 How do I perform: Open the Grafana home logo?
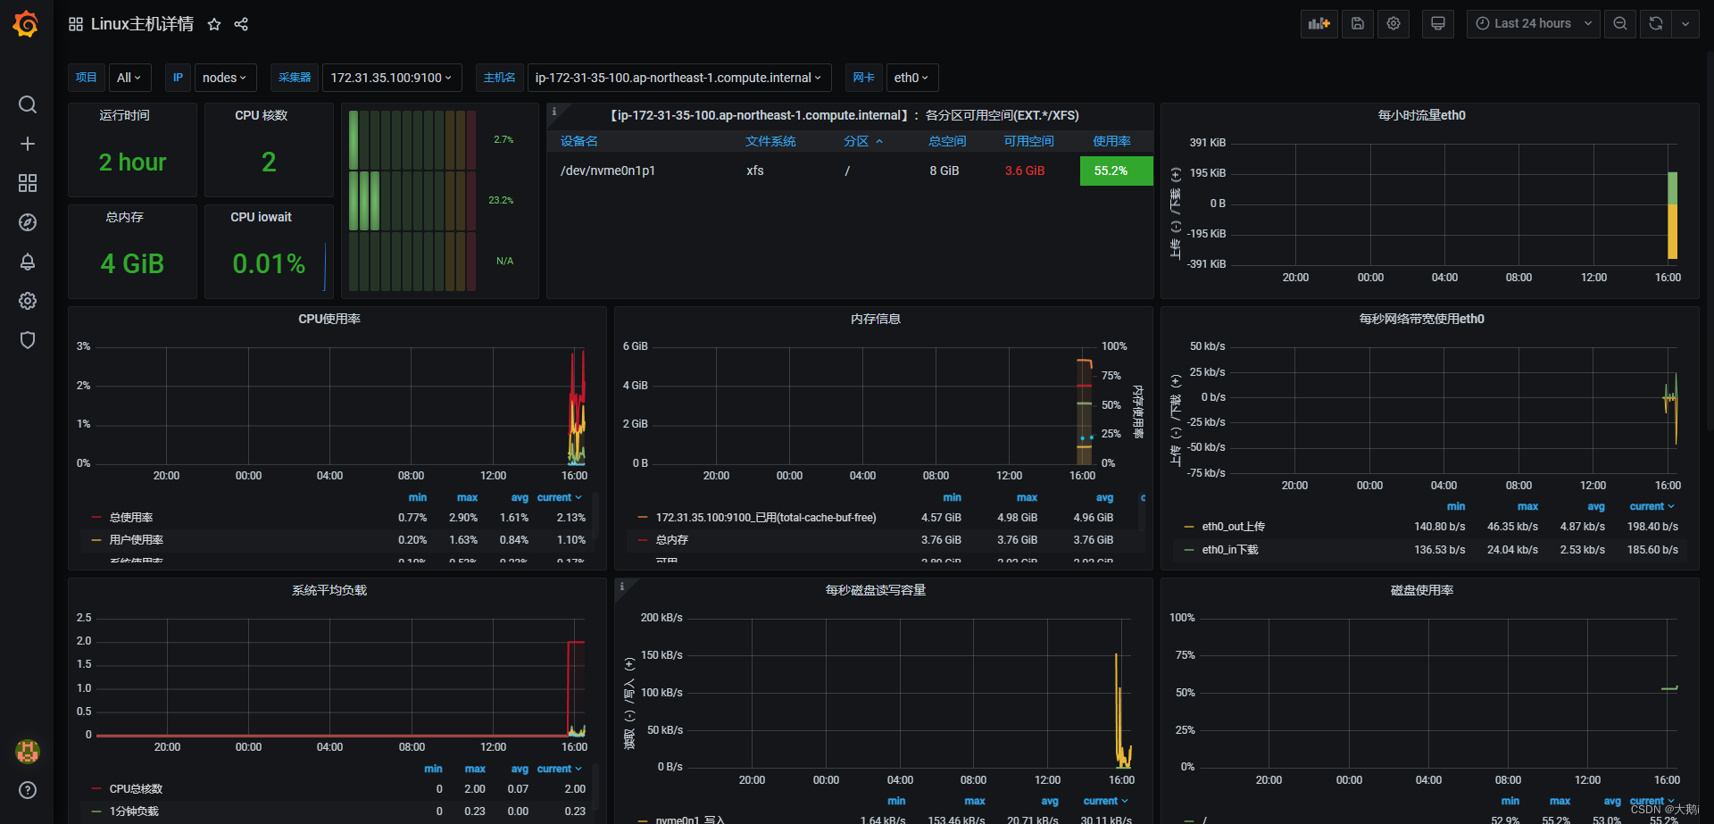click(26, 24)
